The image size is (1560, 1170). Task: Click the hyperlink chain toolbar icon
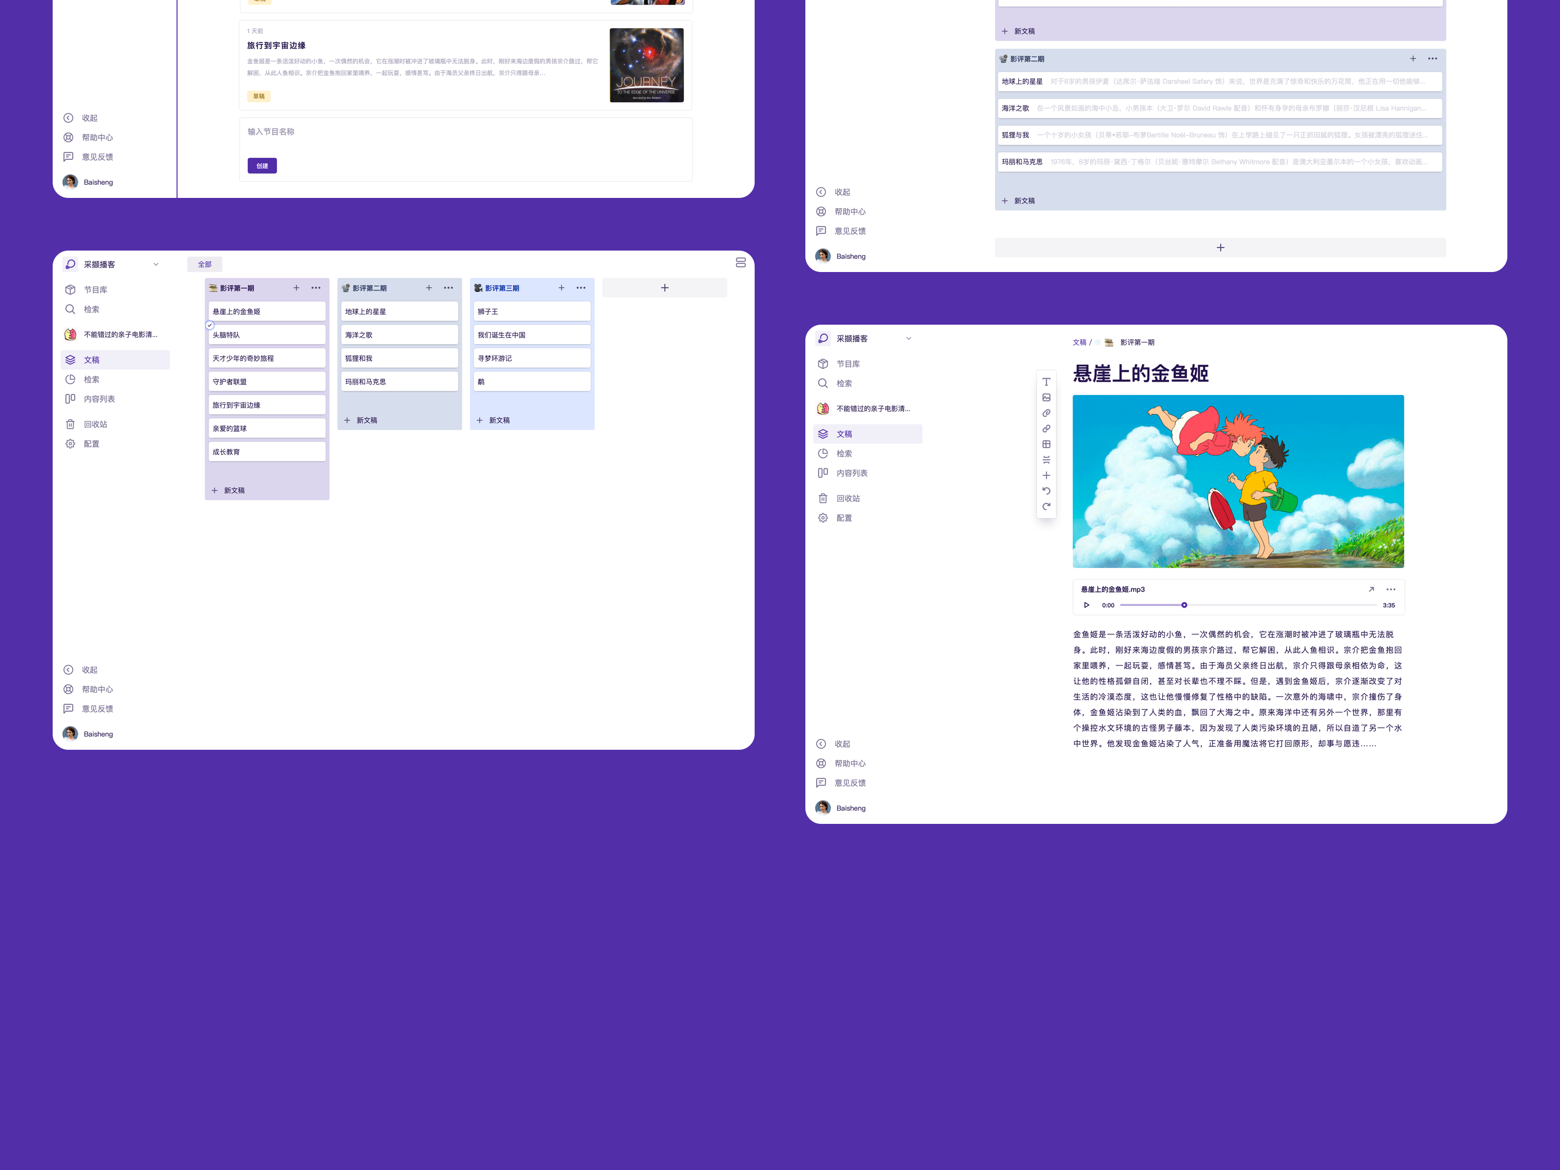[1046, 429]
